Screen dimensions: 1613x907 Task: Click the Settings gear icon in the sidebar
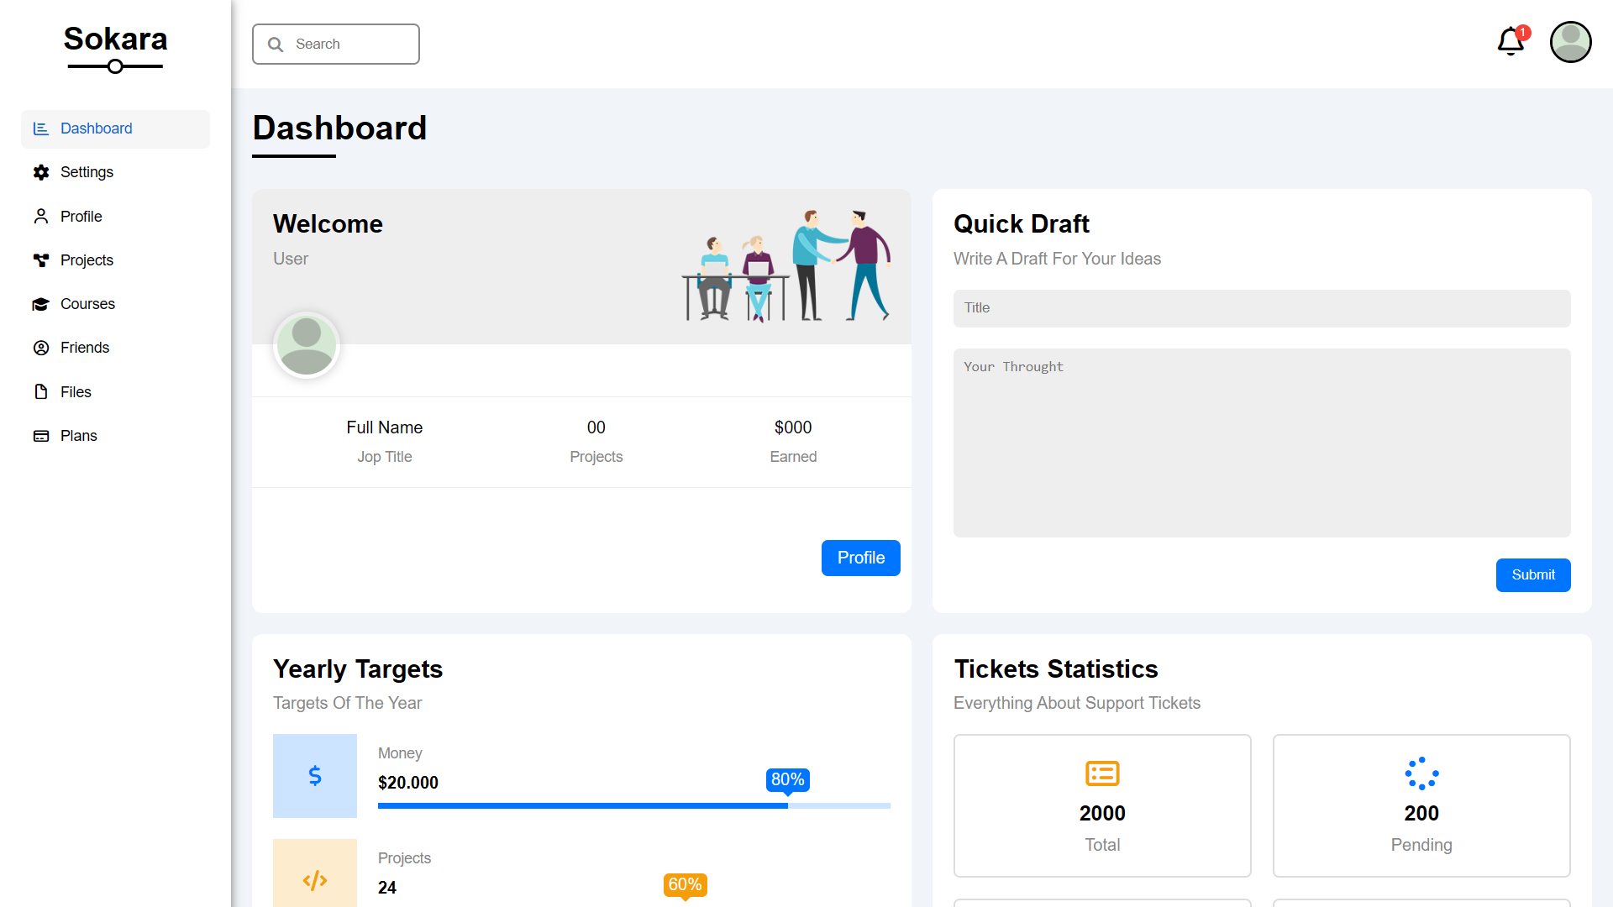pyautogui.click(x=40, y=172)
